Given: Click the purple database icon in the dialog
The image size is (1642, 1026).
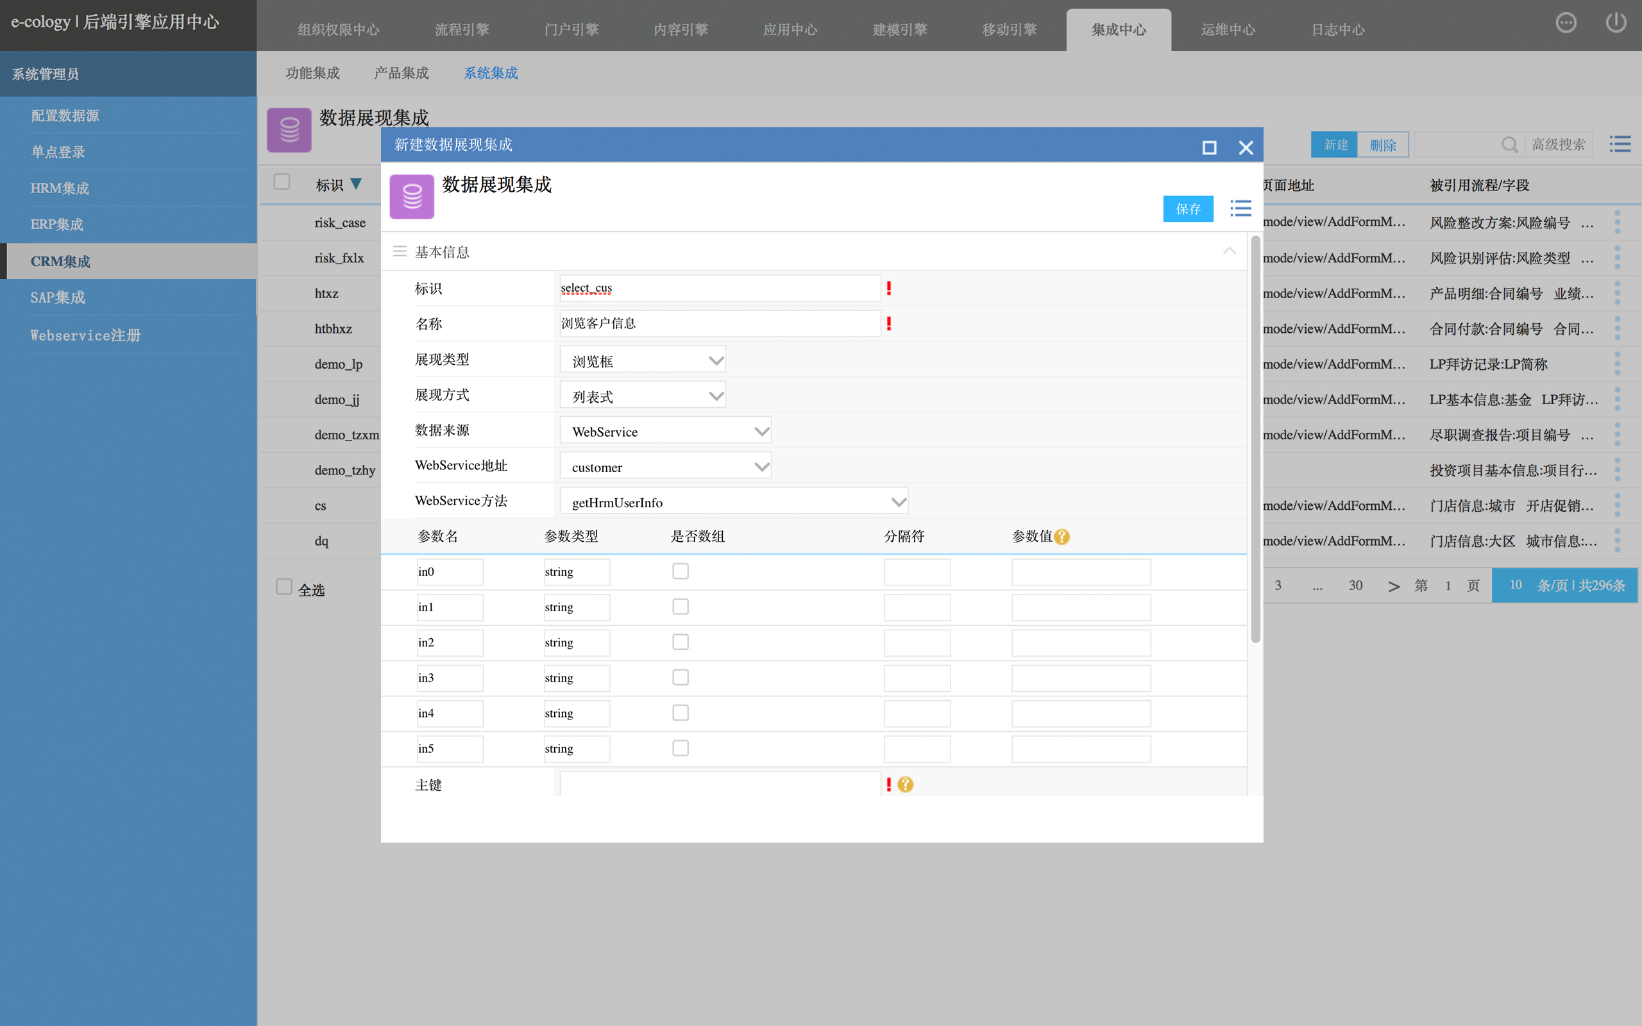Looking at the screenshot, I should 412,197.
